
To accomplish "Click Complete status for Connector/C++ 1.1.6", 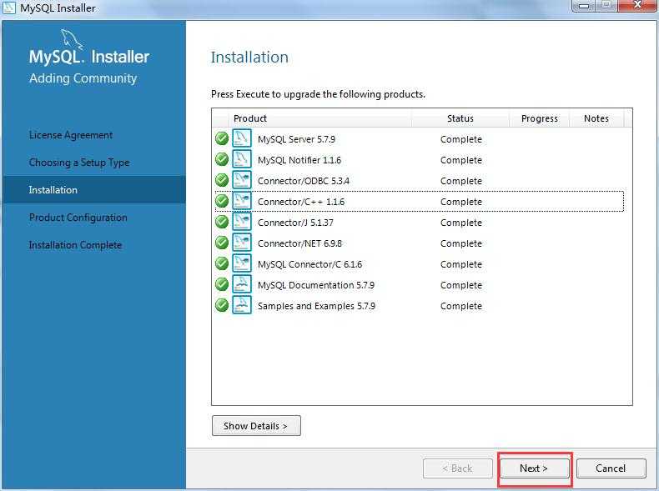I will coord(461,202).
